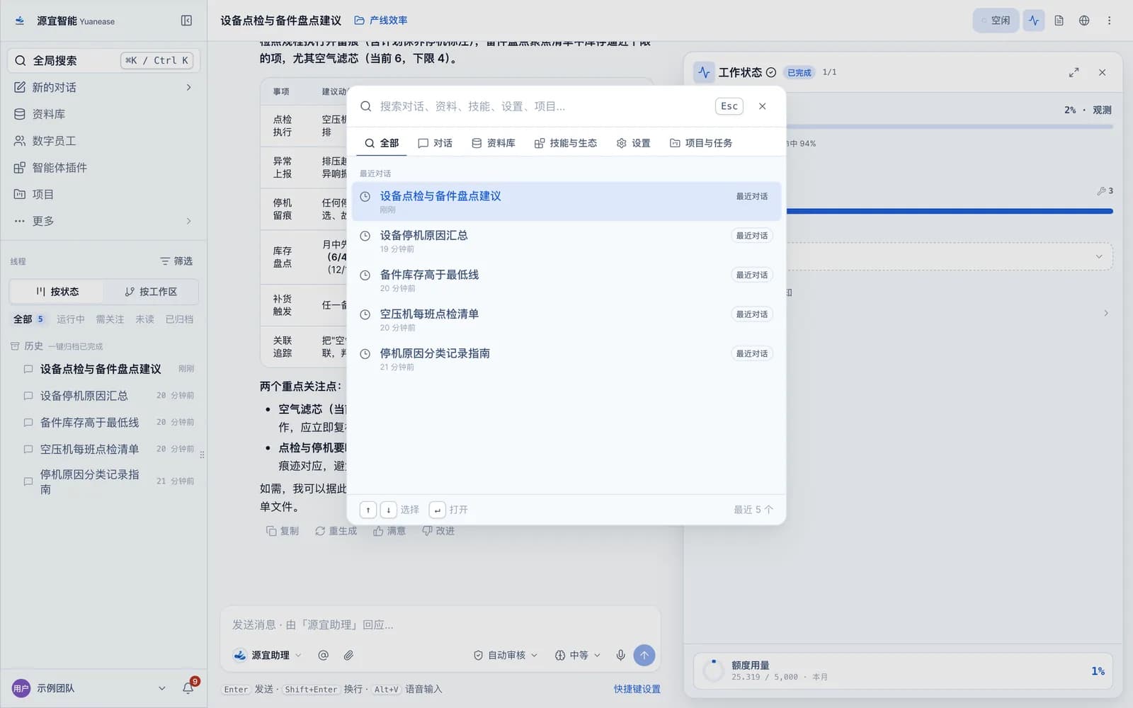Open the document icon in the top bar

click(x=1059, y=21)
